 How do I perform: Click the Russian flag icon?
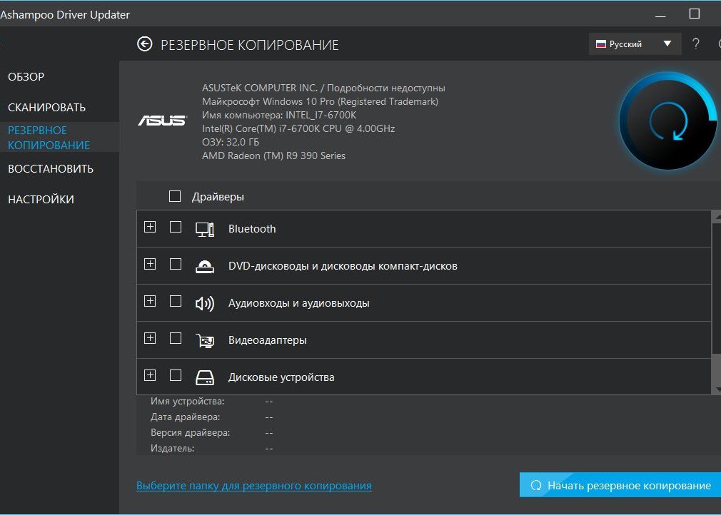point(600,44)
